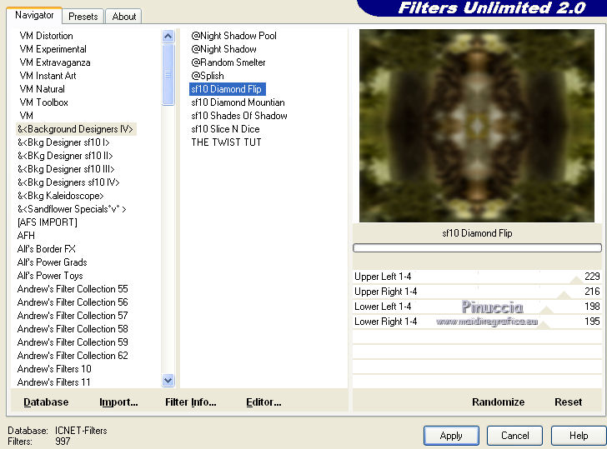Open the Editor... button
The image size is (607, 449).
tap(263, 402)
